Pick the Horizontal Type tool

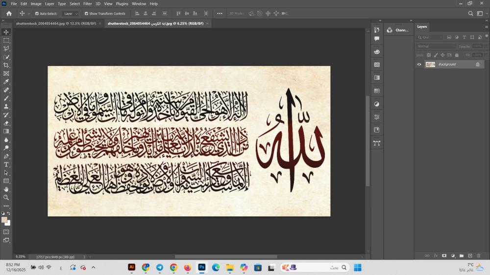[6, 164]
